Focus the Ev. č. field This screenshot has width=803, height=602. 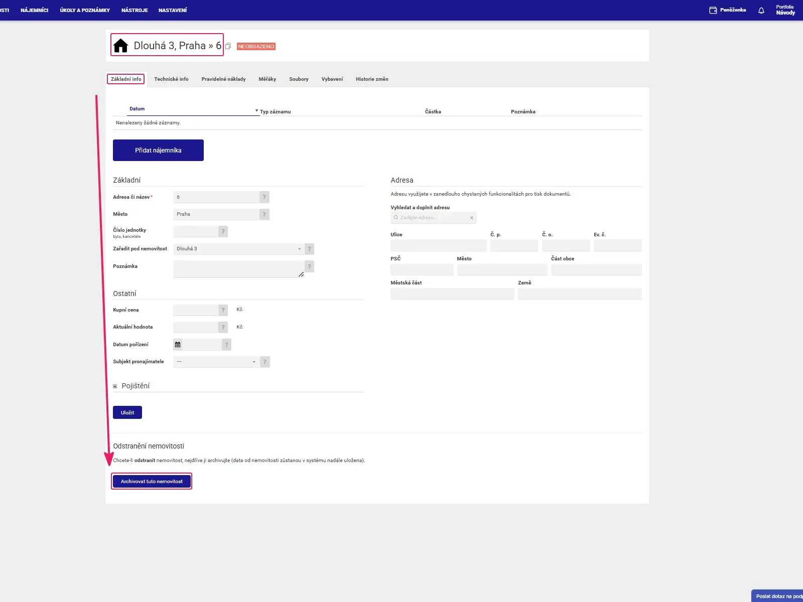(x=618, y=245)
